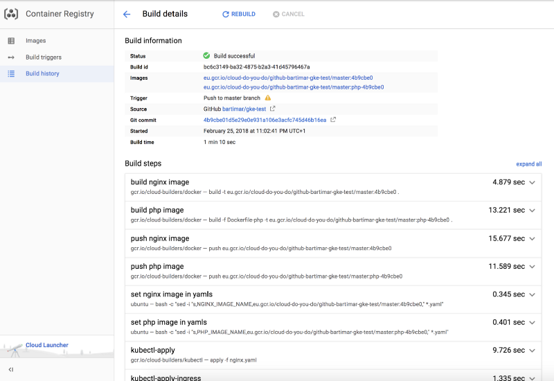Click the Build triggers arrow icon
This screenshot has width=554, height=381.
(x=11, y=57)
